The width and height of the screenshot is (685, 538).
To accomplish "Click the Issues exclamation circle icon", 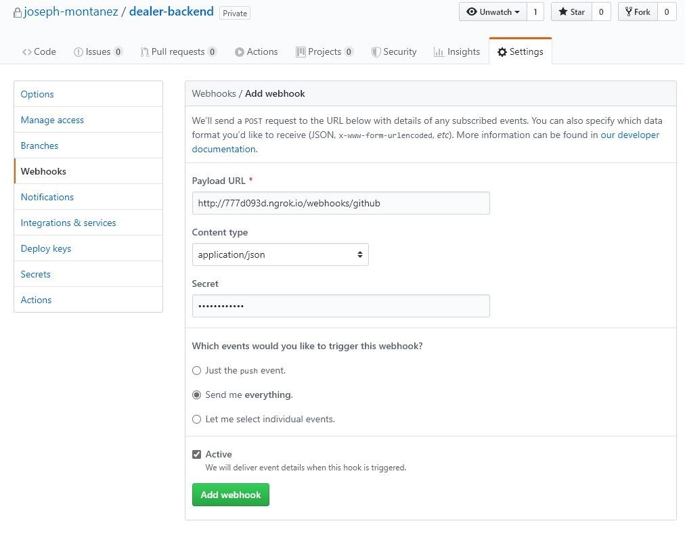I will pos(79,52).
